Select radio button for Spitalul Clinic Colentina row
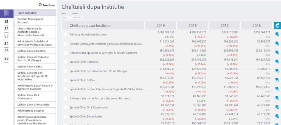This screenshot has width=281, height=125. coord(65,62)
